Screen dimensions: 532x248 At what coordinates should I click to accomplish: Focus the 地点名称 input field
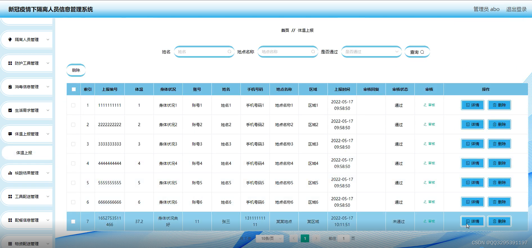288,52
